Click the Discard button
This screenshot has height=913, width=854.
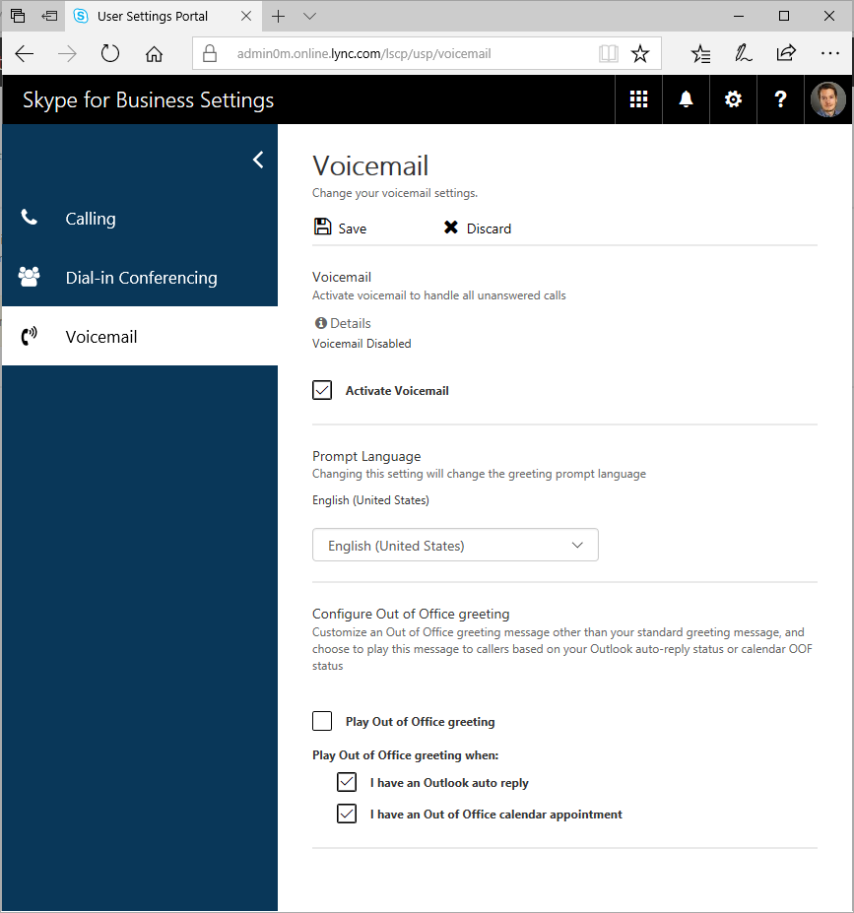coord(477,228)
